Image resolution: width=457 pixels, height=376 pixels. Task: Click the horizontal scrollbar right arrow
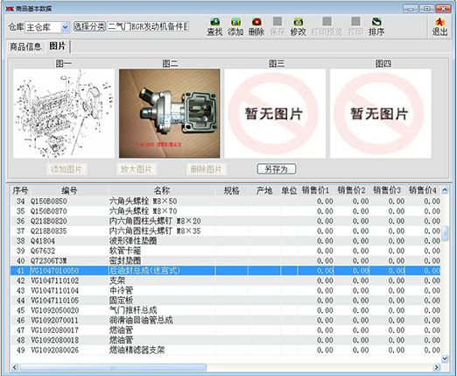pos(437,367)
